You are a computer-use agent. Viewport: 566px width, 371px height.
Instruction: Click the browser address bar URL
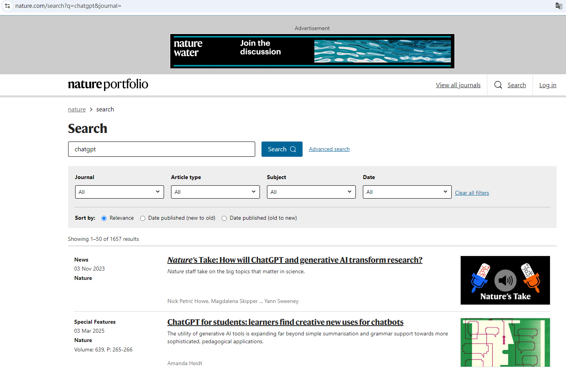68,6
